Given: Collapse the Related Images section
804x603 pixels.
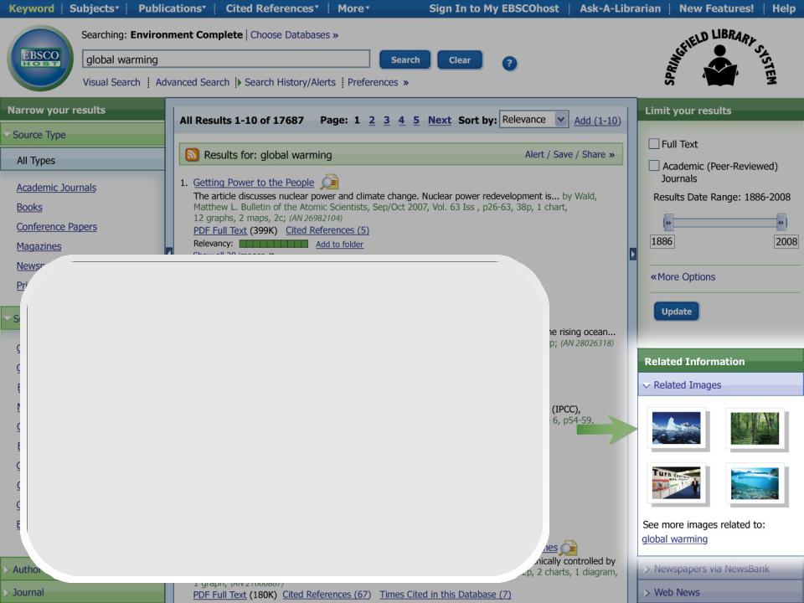Looking at the screenshot, I should [720, 384].
